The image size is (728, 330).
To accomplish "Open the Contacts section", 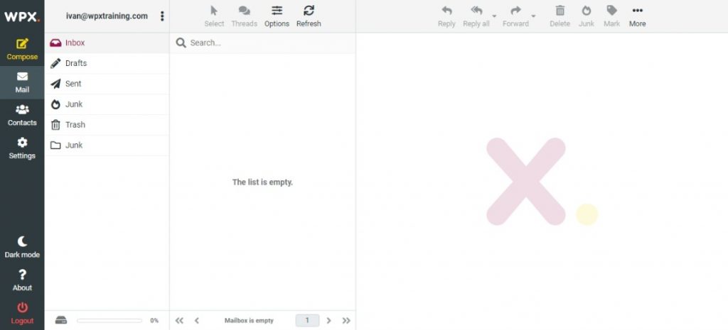I will (22, 110).
